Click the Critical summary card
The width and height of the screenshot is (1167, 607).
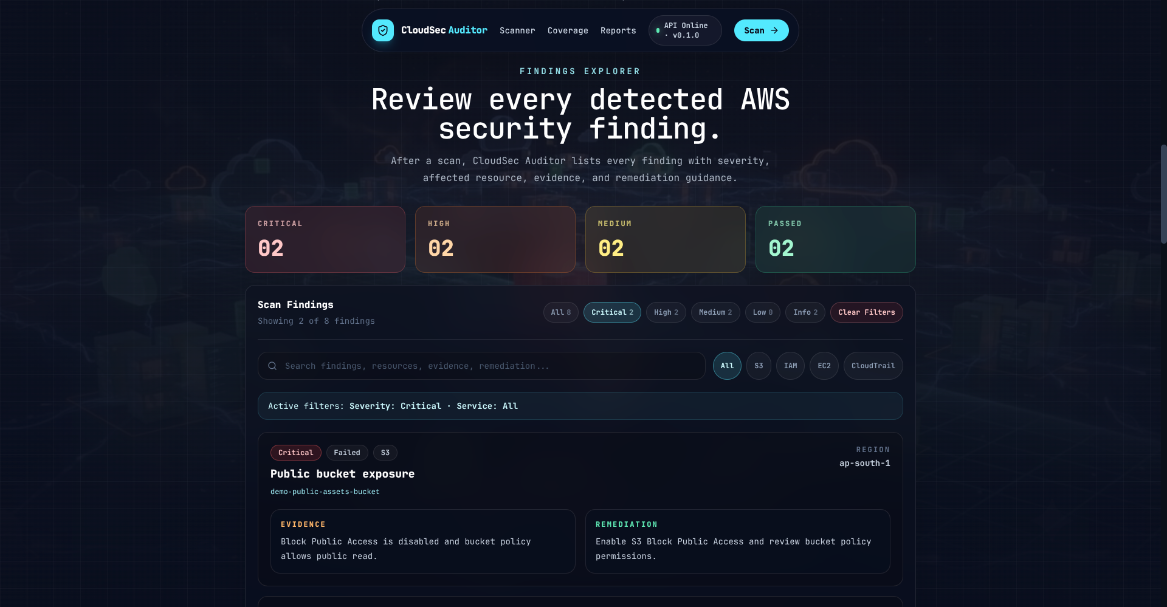tap(325, 239)
